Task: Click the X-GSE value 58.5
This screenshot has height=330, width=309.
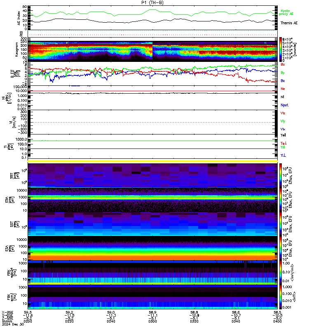Action: (277, 312)
